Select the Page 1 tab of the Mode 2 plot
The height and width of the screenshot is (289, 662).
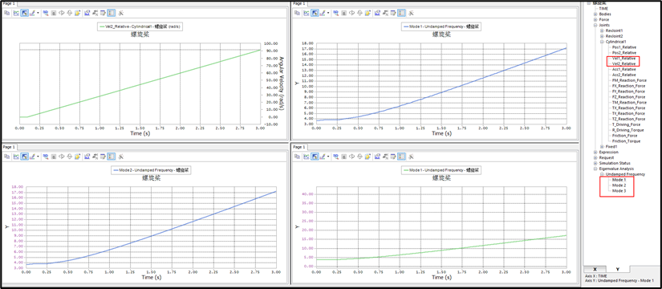[9, 147]
